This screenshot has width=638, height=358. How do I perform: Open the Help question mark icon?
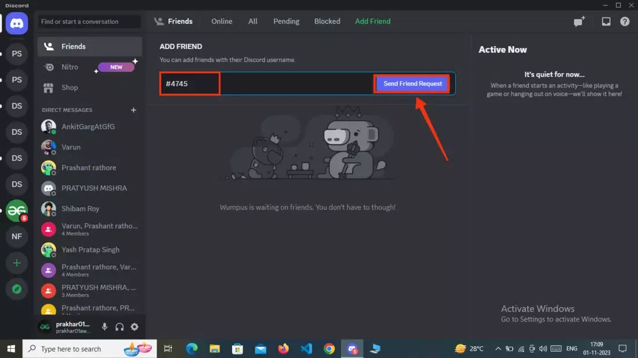[625, 21]
